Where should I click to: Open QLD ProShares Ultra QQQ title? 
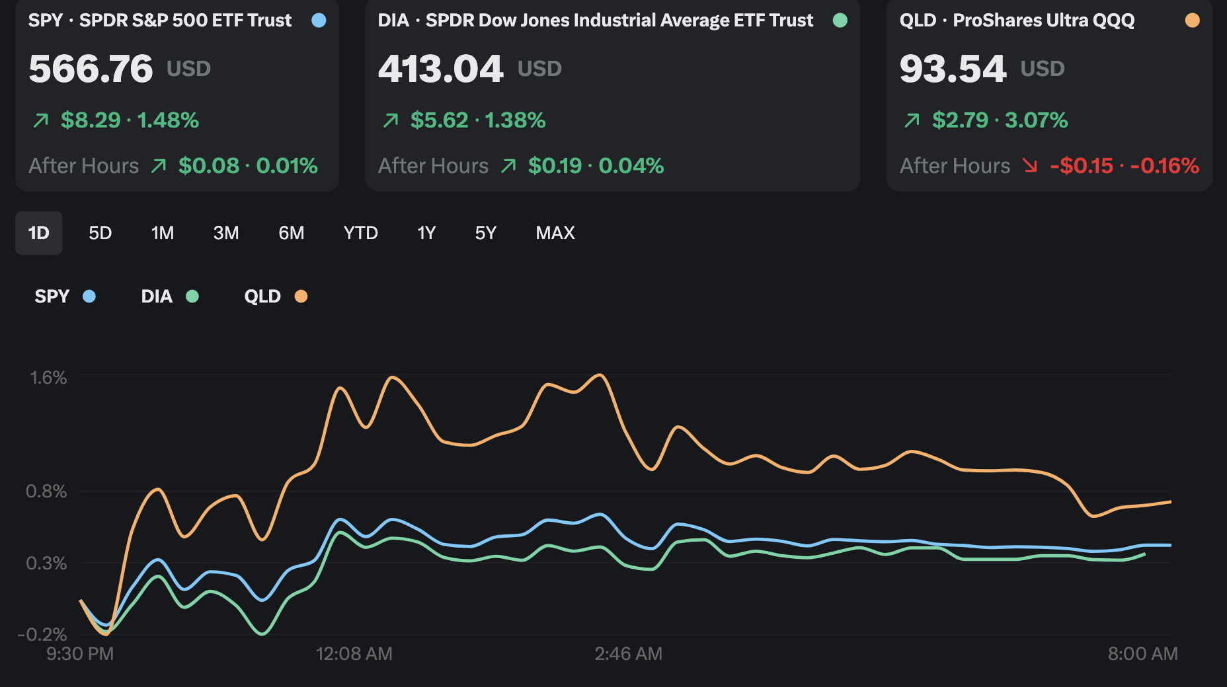coord(1017,20)
